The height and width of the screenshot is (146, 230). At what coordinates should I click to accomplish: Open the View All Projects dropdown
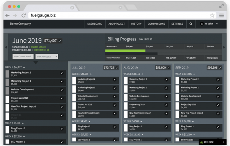point(47,56)
